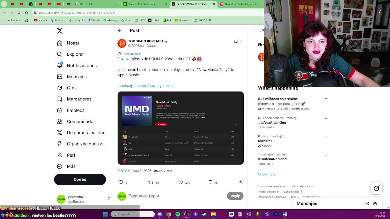Click the Correo post button
The width and height of the screenshot is (390, 219).
coord(80,179)
